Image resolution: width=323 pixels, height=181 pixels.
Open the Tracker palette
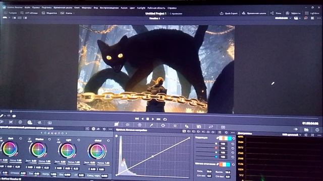tap(175, 126)
